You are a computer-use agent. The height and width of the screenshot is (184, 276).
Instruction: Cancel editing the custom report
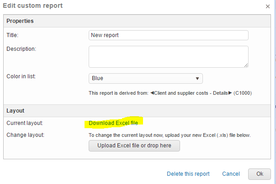tap(231, 174)
